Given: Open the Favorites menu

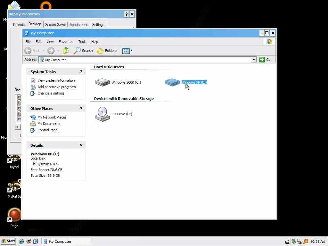Looking at the screenshot, I should click(66, 42).
